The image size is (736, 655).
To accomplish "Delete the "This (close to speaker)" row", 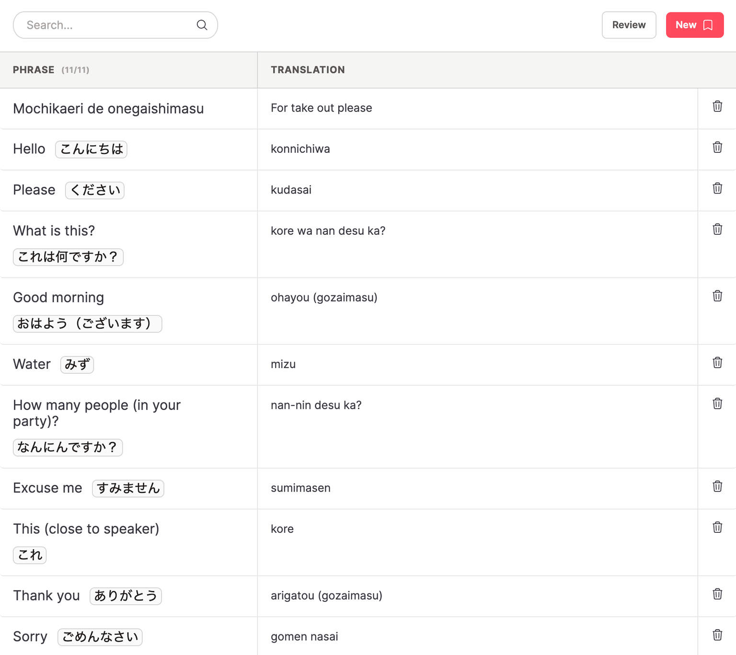I will (717, 528).
